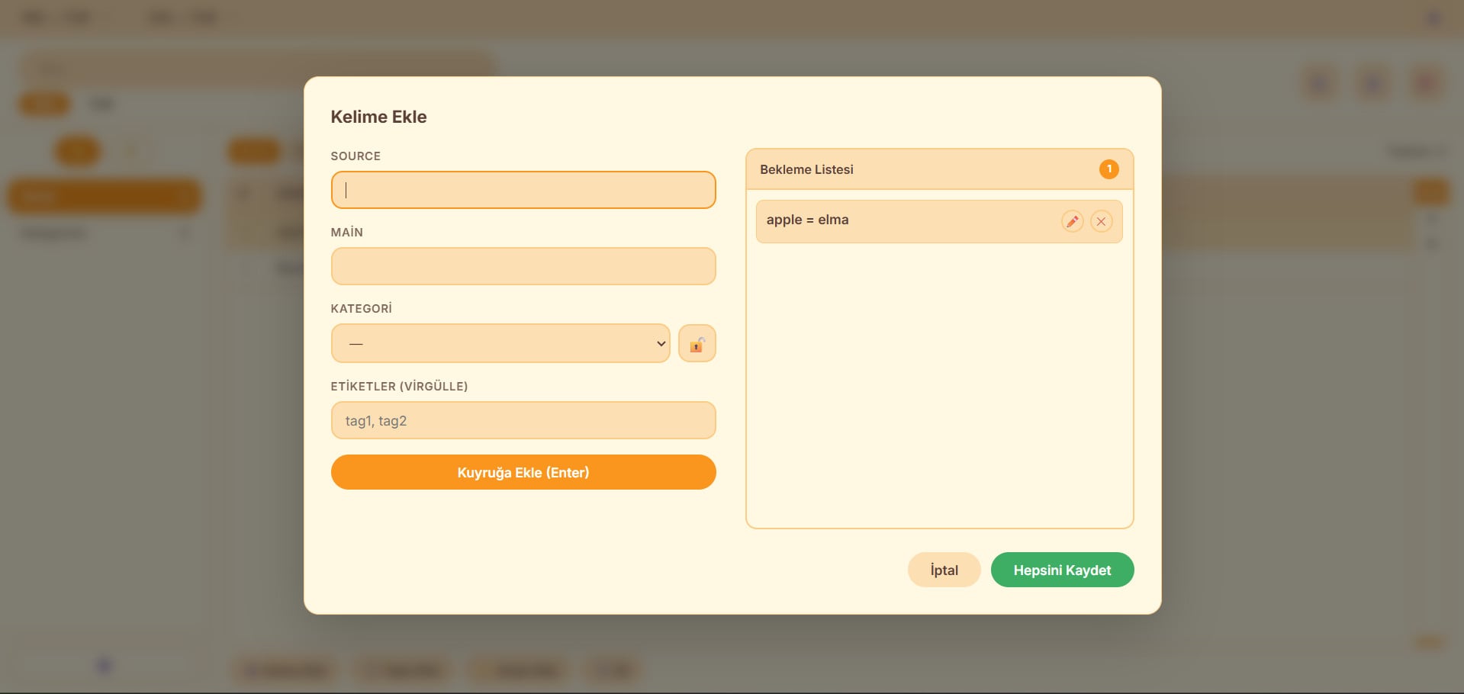The width and height of the screenshot is (1464, 694).
Task: Remove 'apple = elma' using the X icon
Action: (1101, 221)
